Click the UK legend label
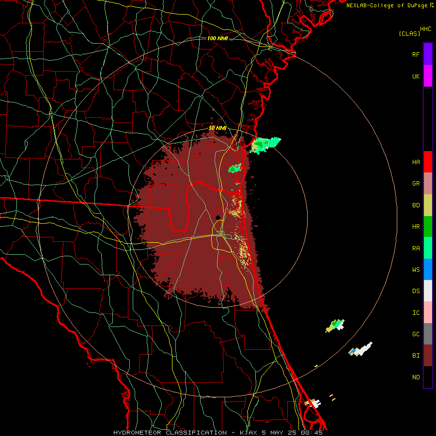436x436 pixels. point(416,76)
